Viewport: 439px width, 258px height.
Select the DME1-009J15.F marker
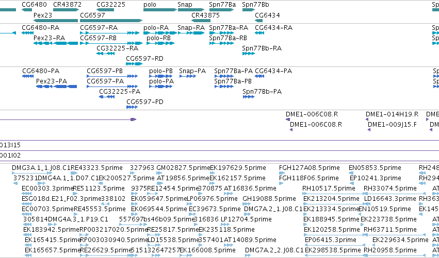369,130
